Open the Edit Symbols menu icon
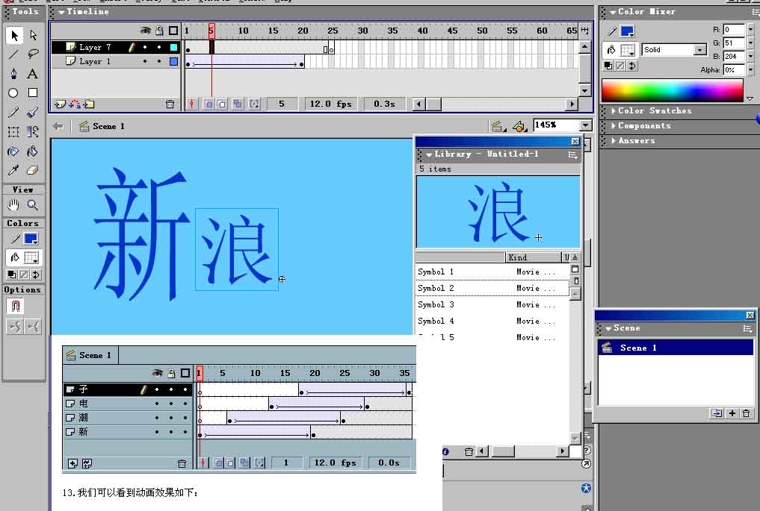 (519, 126)
